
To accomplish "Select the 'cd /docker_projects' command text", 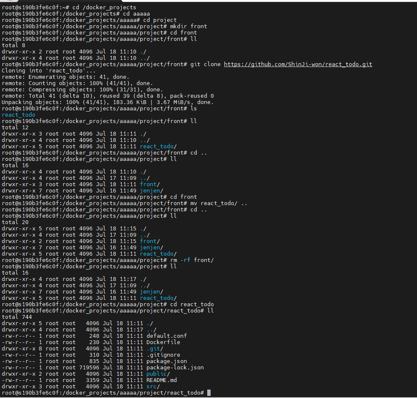I will click(x=104, y=8).
